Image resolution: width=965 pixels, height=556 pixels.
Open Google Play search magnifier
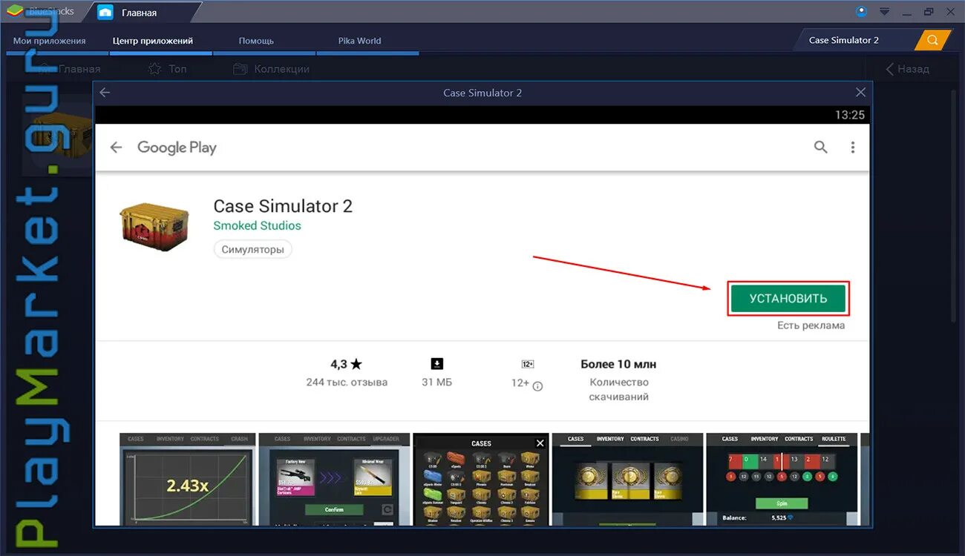click(820, 147)
